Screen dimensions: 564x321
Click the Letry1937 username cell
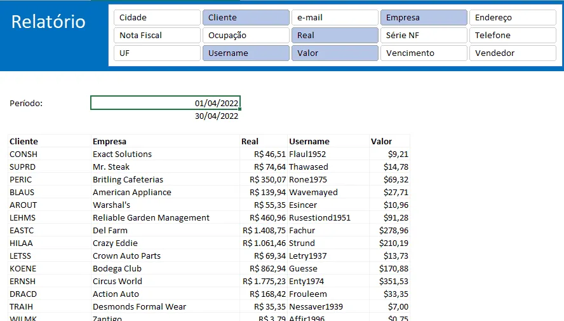pos(328,256)
